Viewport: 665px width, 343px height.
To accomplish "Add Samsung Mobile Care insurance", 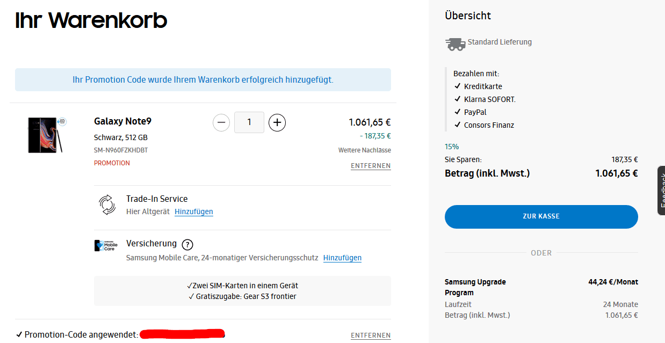I will coord(342,258).
